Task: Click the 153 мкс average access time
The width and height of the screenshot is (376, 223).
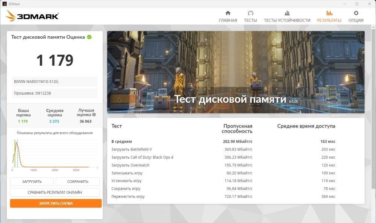Action: pyautogui.click(x=328, y=142)
